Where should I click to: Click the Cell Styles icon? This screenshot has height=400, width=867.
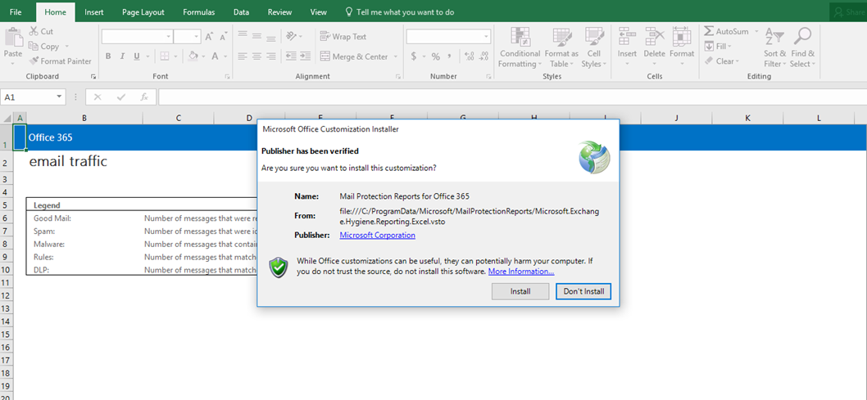tap(593, 47)
